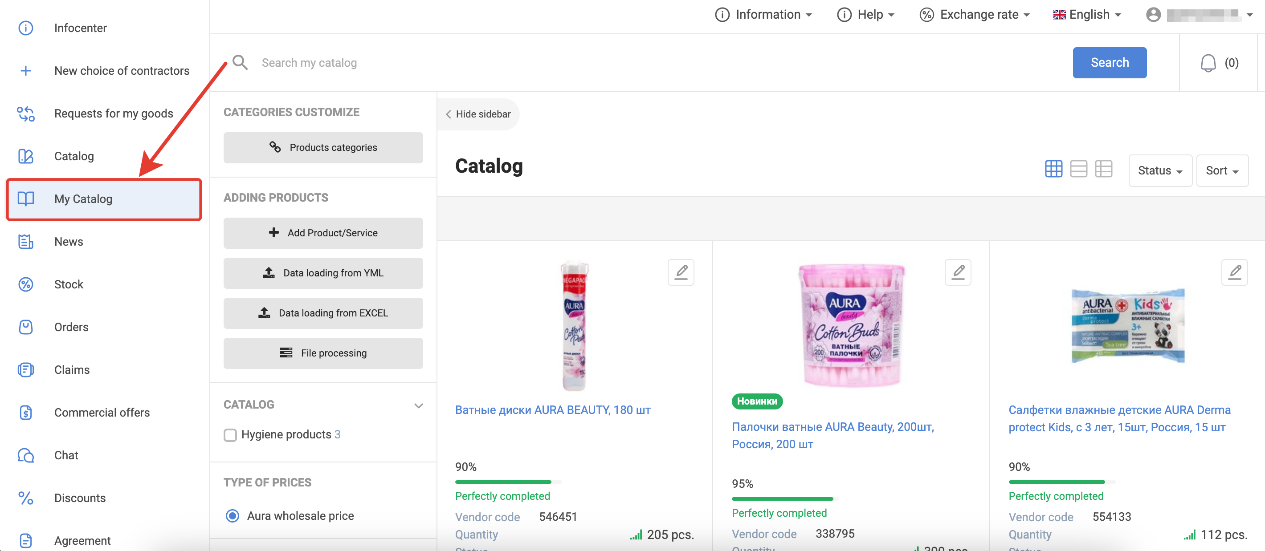Open Orders in left sidebar

click(71, 327)
